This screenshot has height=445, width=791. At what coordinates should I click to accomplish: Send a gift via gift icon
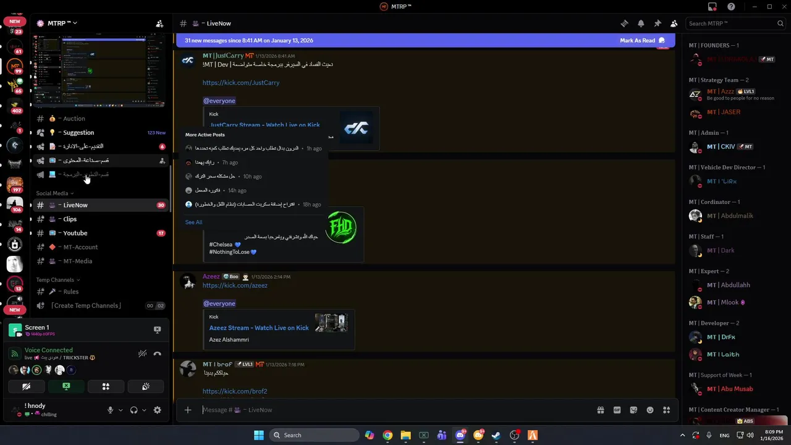pos(600,410)
